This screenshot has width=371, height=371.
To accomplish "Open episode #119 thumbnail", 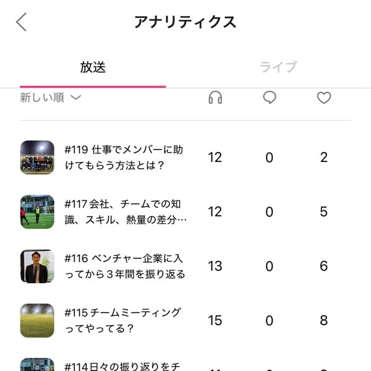I will 37,157.
